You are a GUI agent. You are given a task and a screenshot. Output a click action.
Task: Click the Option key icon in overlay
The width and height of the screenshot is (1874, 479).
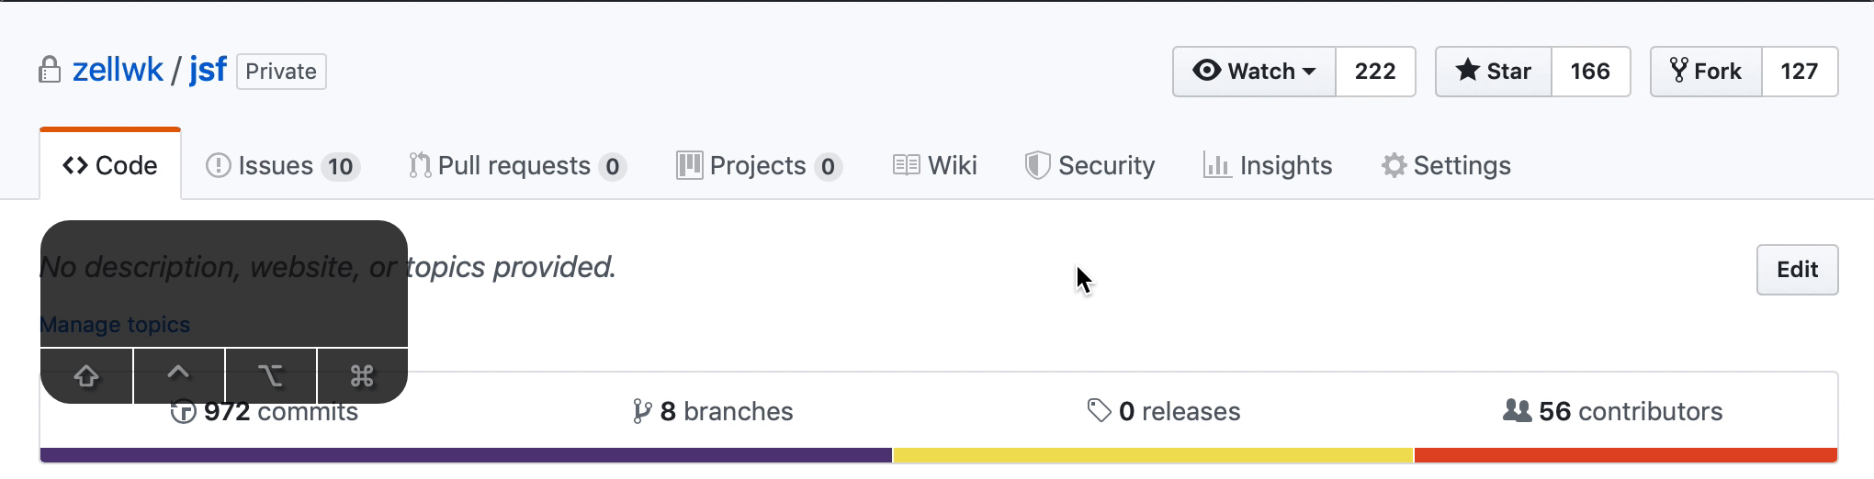tap(270, 376)
